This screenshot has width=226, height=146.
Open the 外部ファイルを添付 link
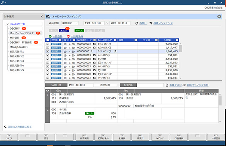point(197,85)
